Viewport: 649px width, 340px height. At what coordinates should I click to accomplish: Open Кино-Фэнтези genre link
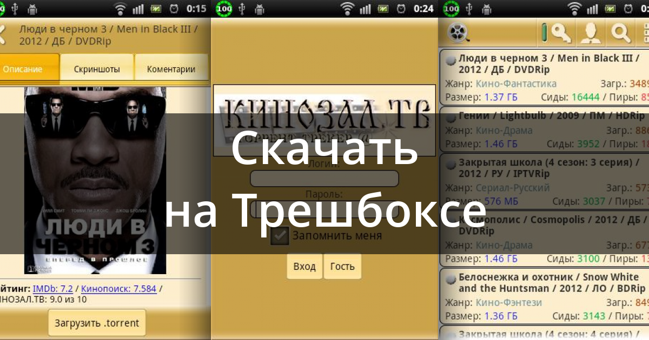pos(509,303)
